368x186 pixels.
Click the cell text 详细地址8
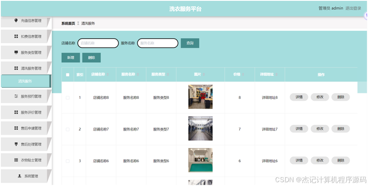[x=270, y=98]
